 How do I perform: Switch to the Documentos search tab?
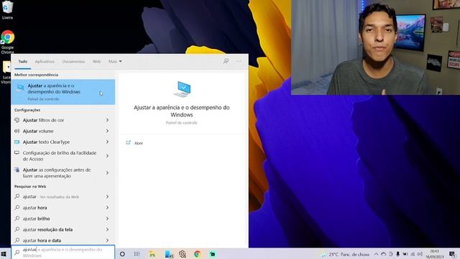73,61
